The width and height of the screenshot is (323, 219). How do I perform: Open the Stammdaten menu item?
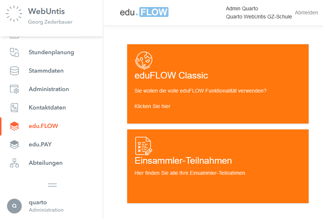(x=46, y=71)
